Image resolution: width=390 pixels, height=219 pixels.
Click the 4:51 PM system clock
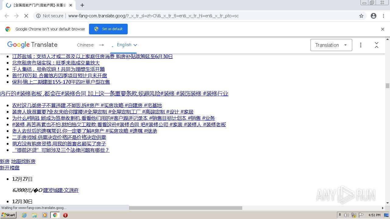[374, 215]
